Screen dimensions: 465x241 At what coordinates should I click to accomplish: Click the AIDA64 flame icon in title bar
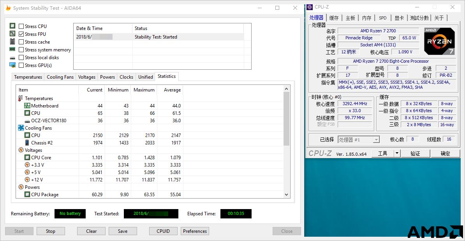tap(8, 8)
